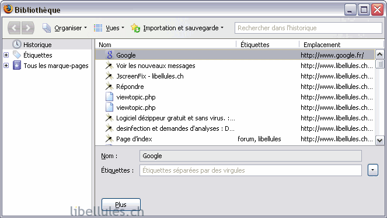This screenshot has height=218, width=387.
Task: Click the forum, libellules tags cell
Action: 259,139
